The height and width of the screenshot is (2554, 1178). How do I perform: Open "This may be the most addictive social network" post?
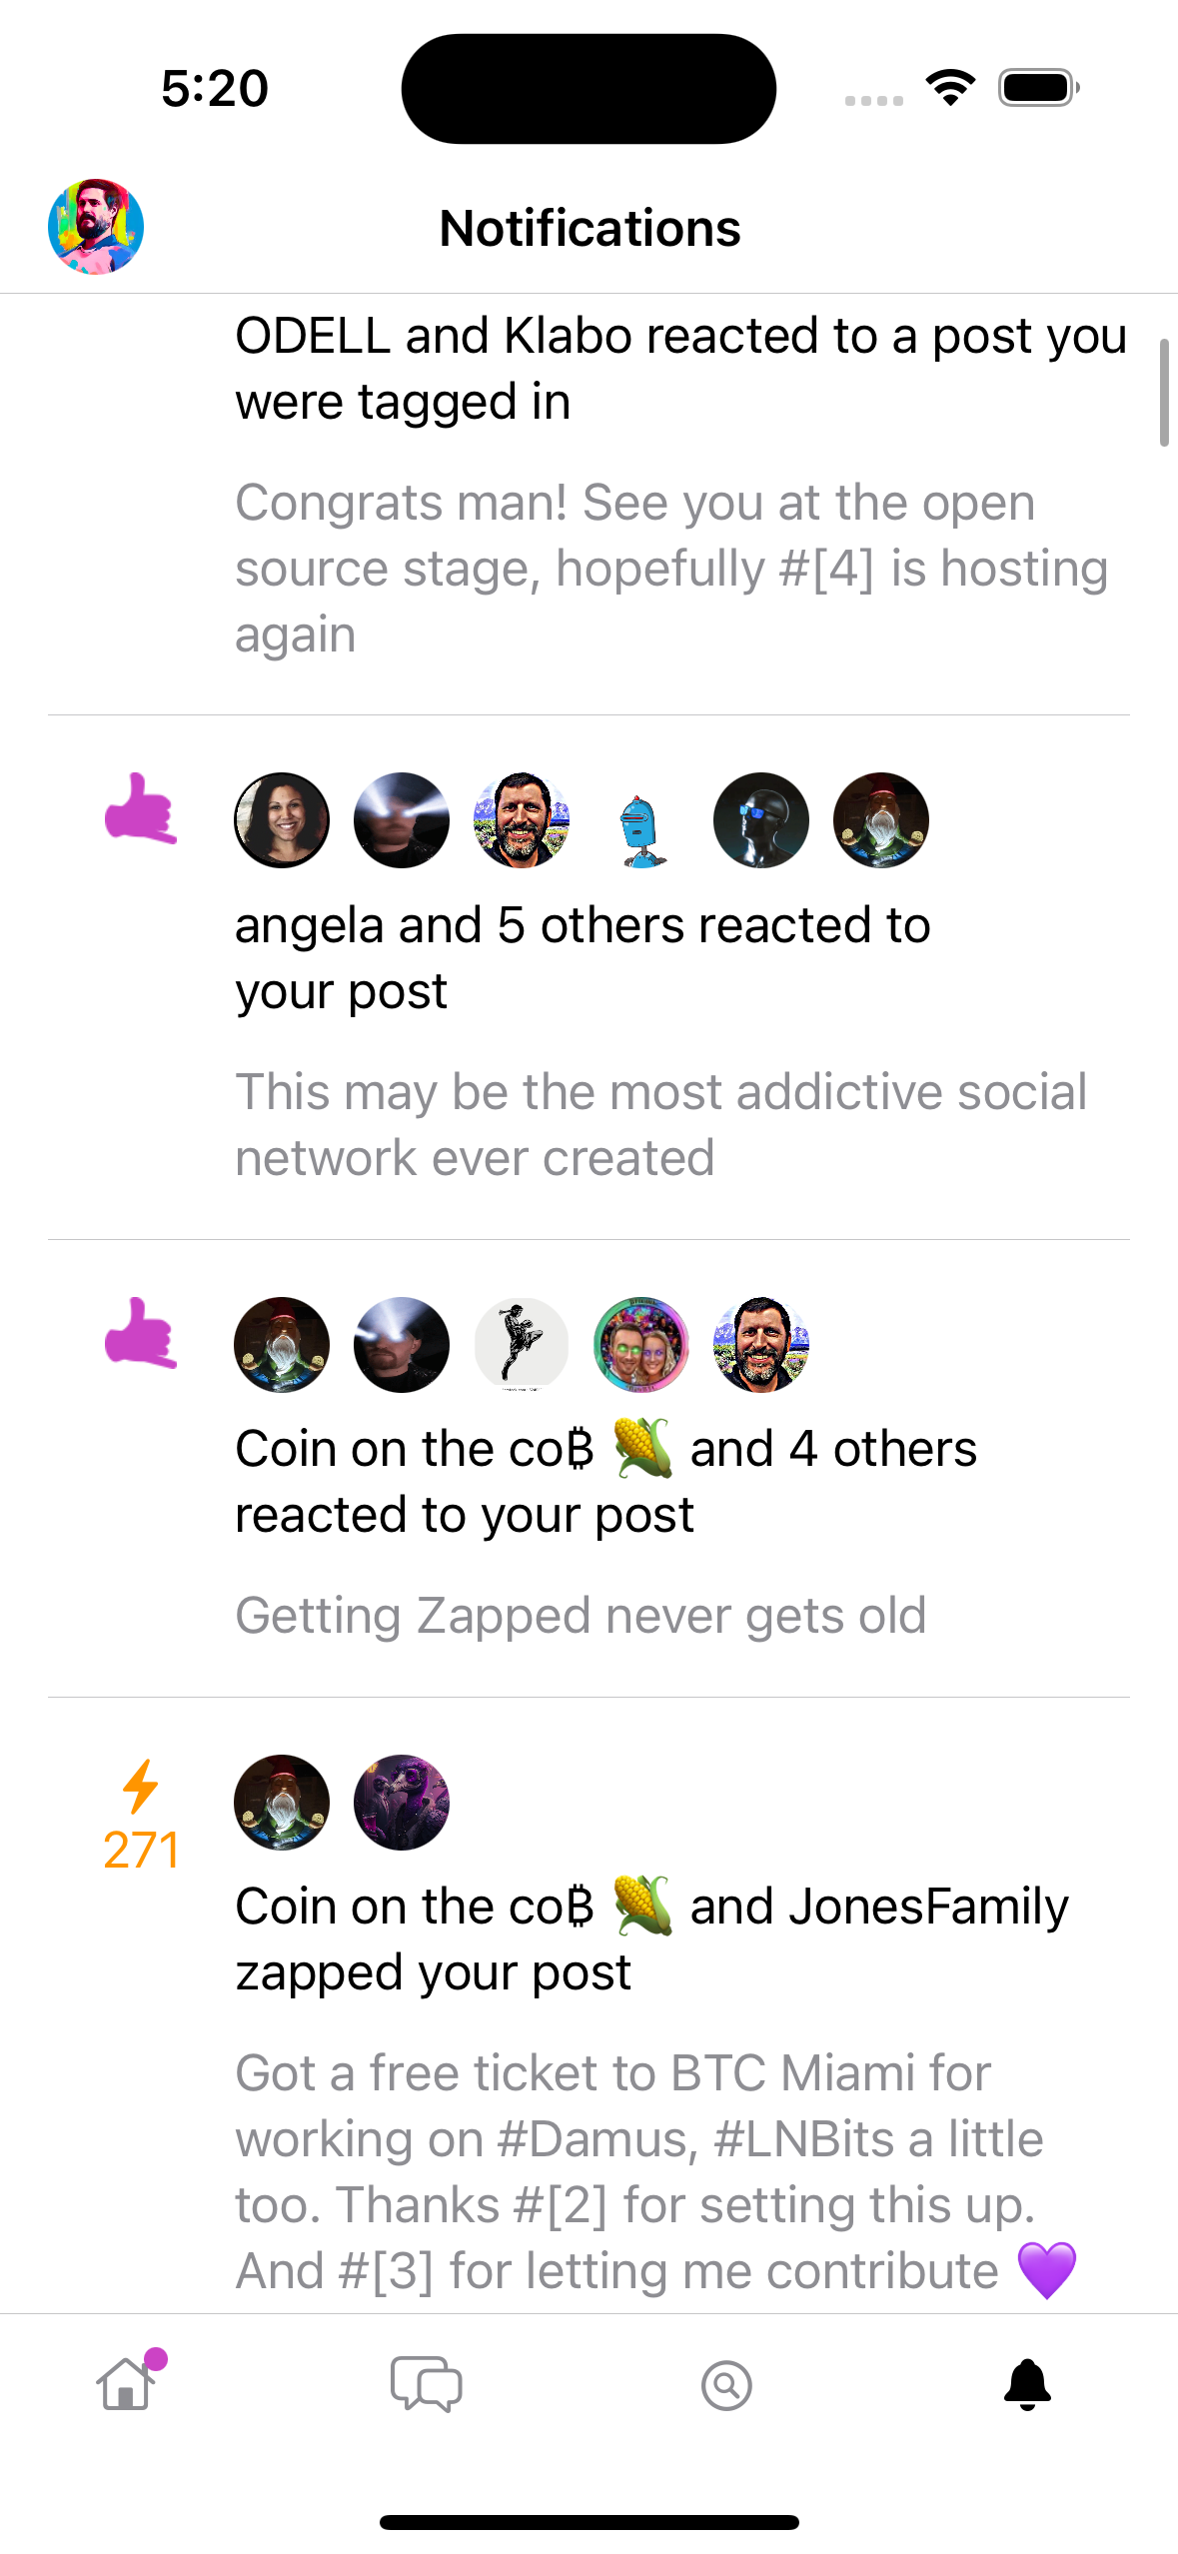click(660, 1124)
